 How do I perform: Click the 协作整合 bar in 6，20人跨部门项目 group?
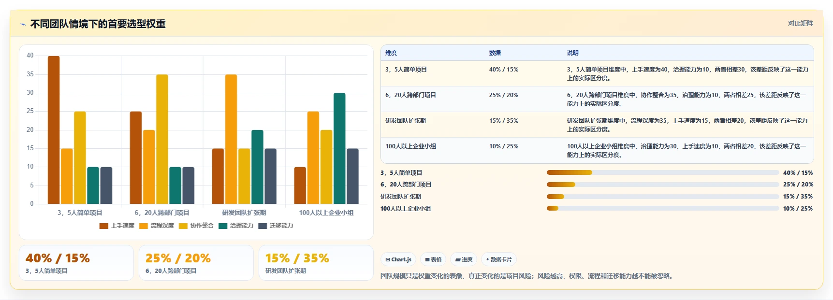pos(162,139)
